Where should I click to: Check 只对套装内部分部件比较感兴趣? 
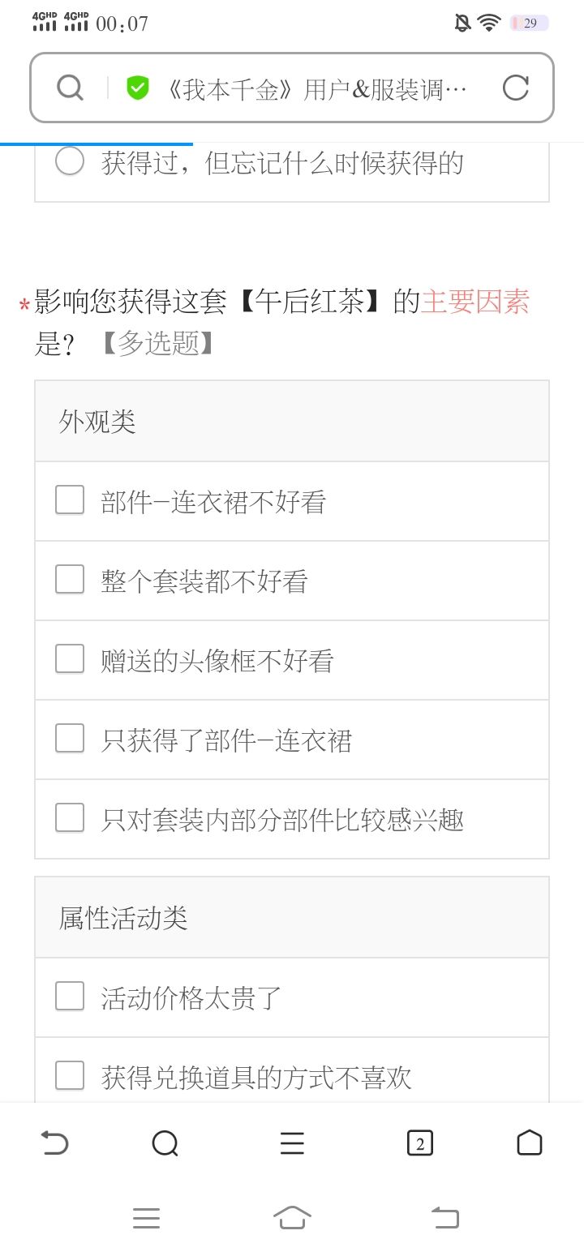pos(70,818)
